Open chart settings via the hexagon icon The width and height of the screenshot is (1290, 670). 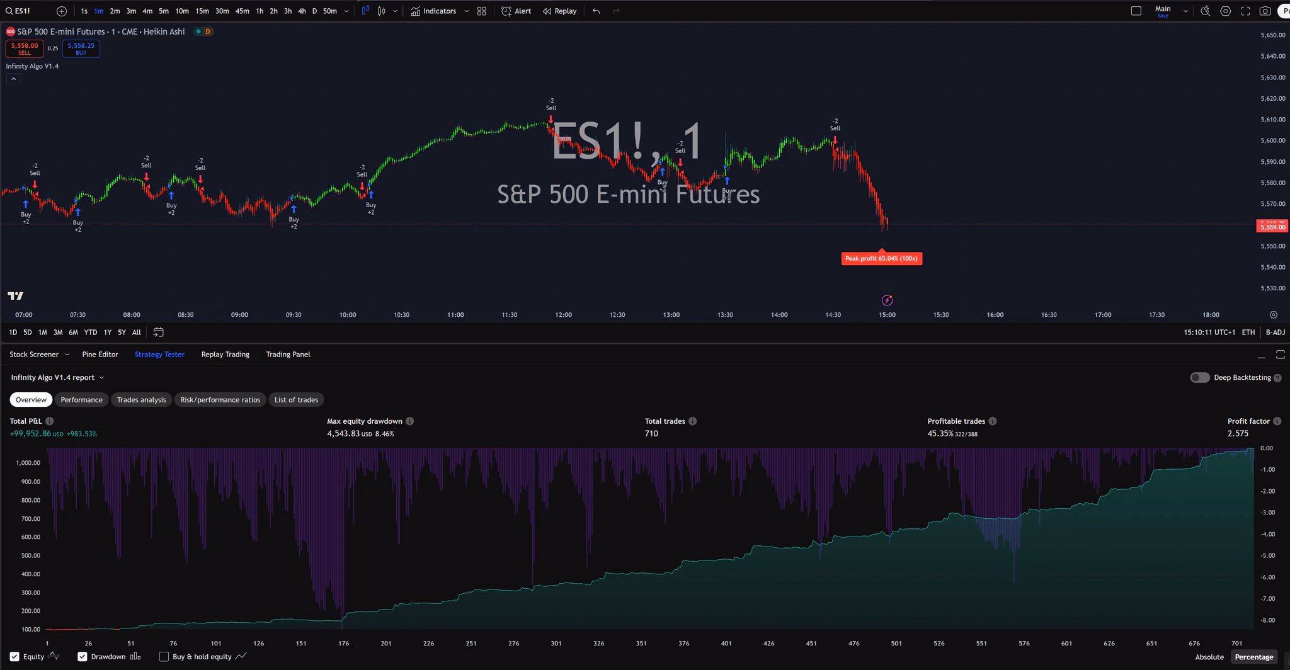click(1225, 11)
